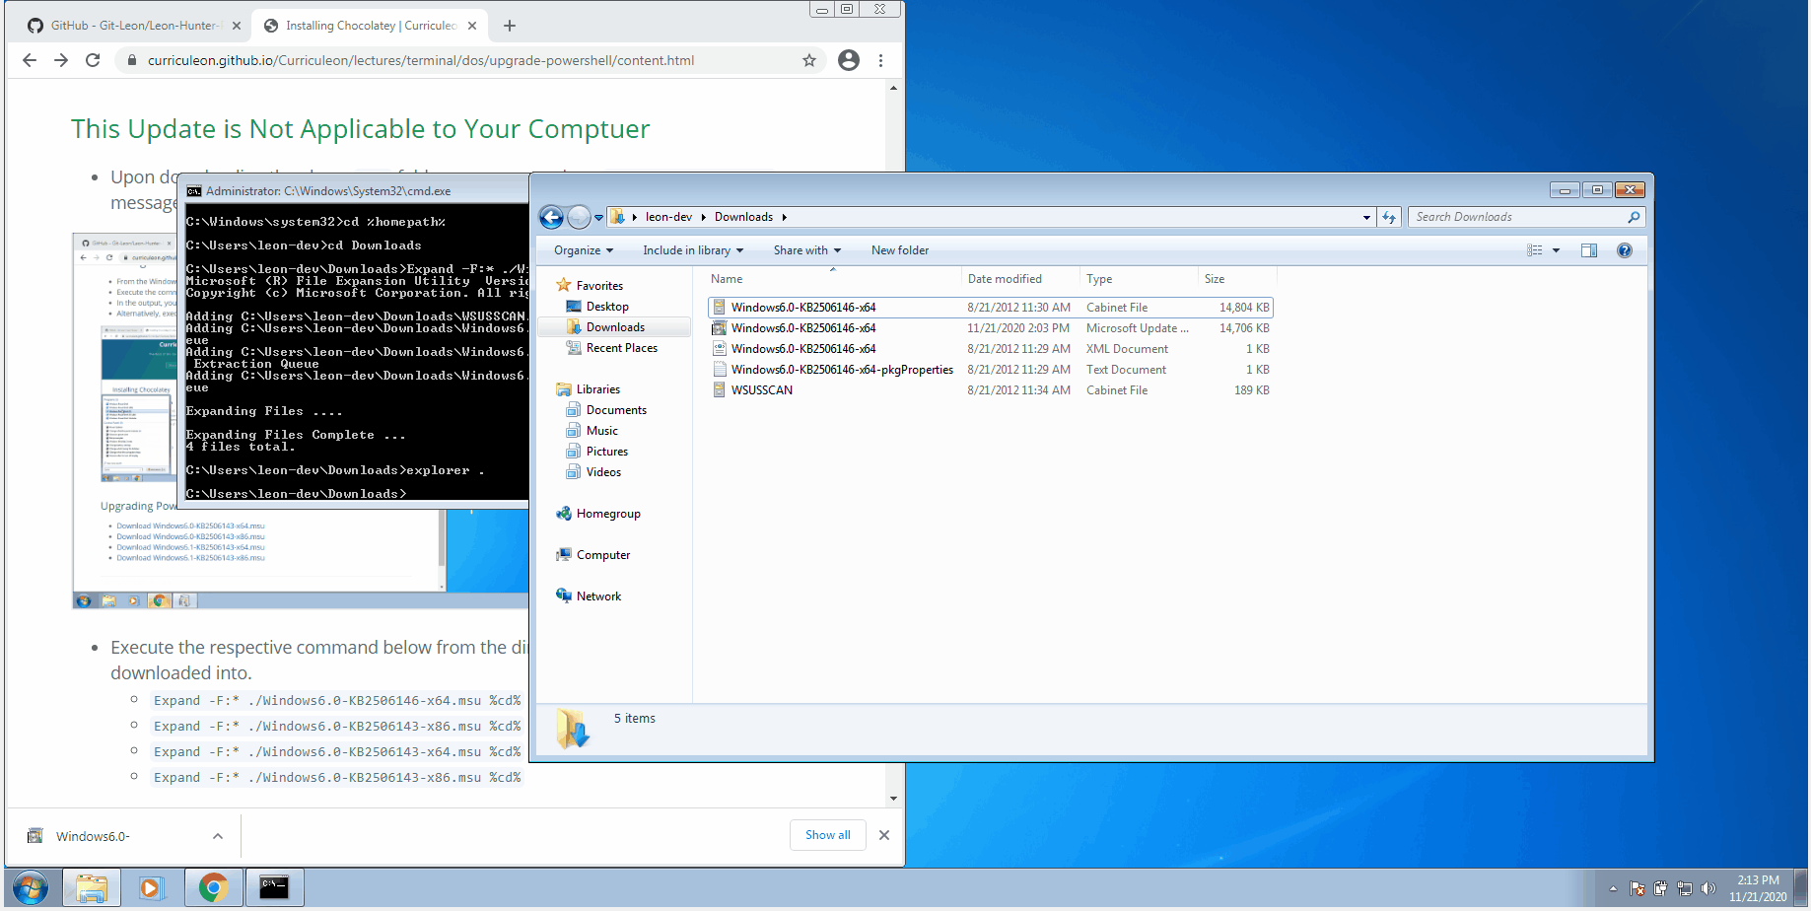Switch to Chrome from taskbar

click(213, 888)
